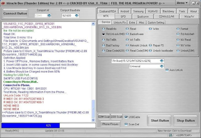
Task: Toggle the USBCable checkbox
Action: click(126, 117)
